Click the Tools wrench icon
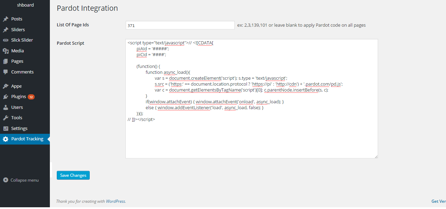Image resolution: width=446 pixels, height=209 pixels. point(6,118)
